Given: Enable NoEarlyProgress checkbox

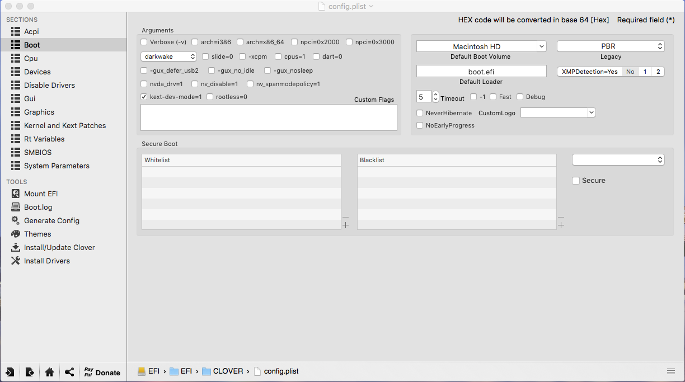Looking at the screenshot, I should (x=420, y=125).
